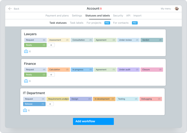Open the For projects PRO subtab
This screenshot has width=187, height=133.
pyautogui.click(x=94, y=23)
